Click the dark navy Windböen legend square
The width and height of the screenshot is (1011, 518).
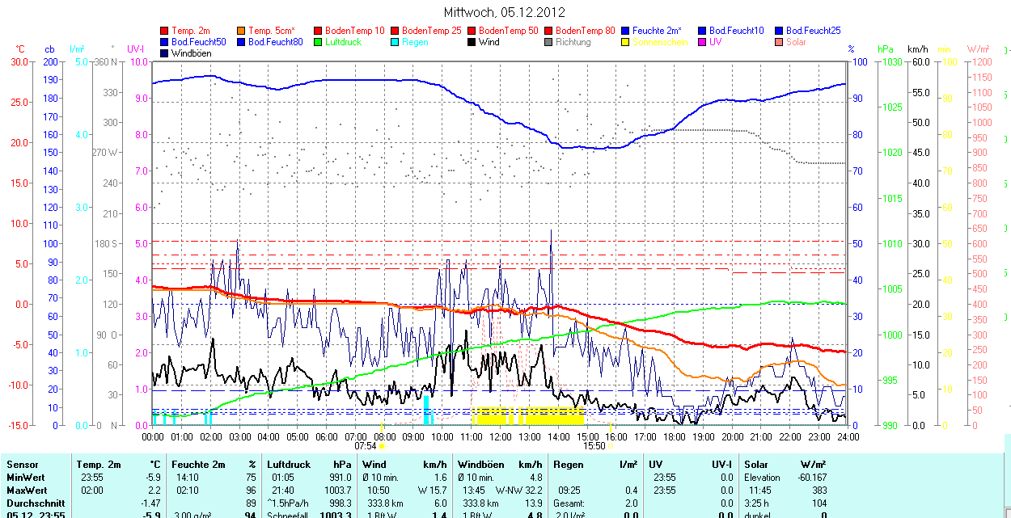pos(166,53)
